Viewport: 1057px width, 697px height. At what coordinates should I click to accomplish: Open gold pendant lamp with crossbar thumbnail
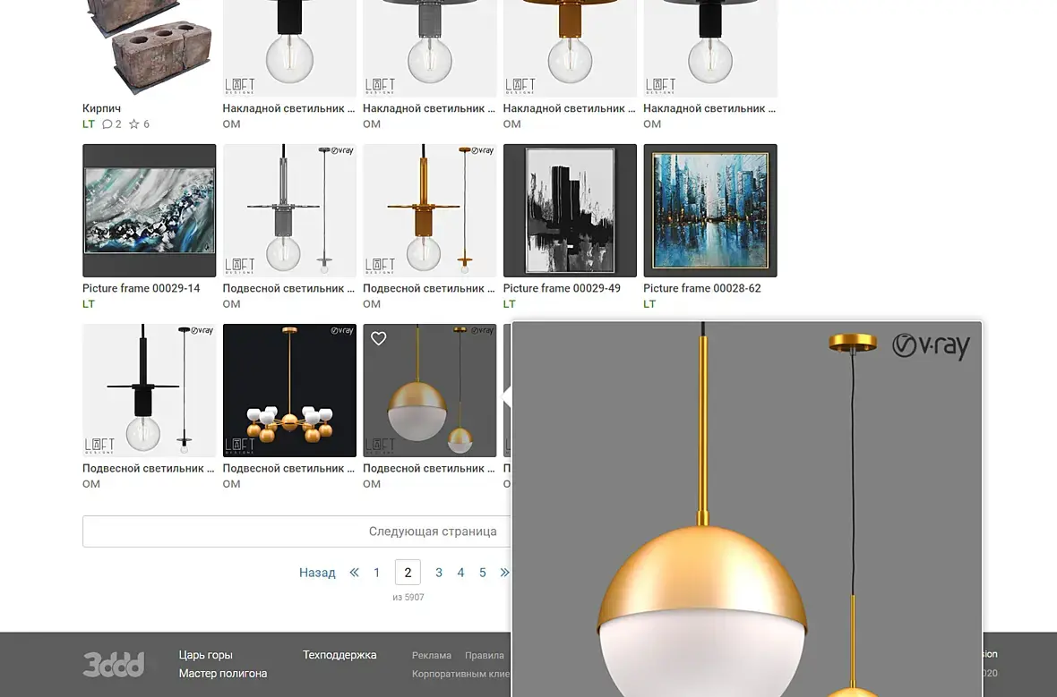[x=429, y=210]
